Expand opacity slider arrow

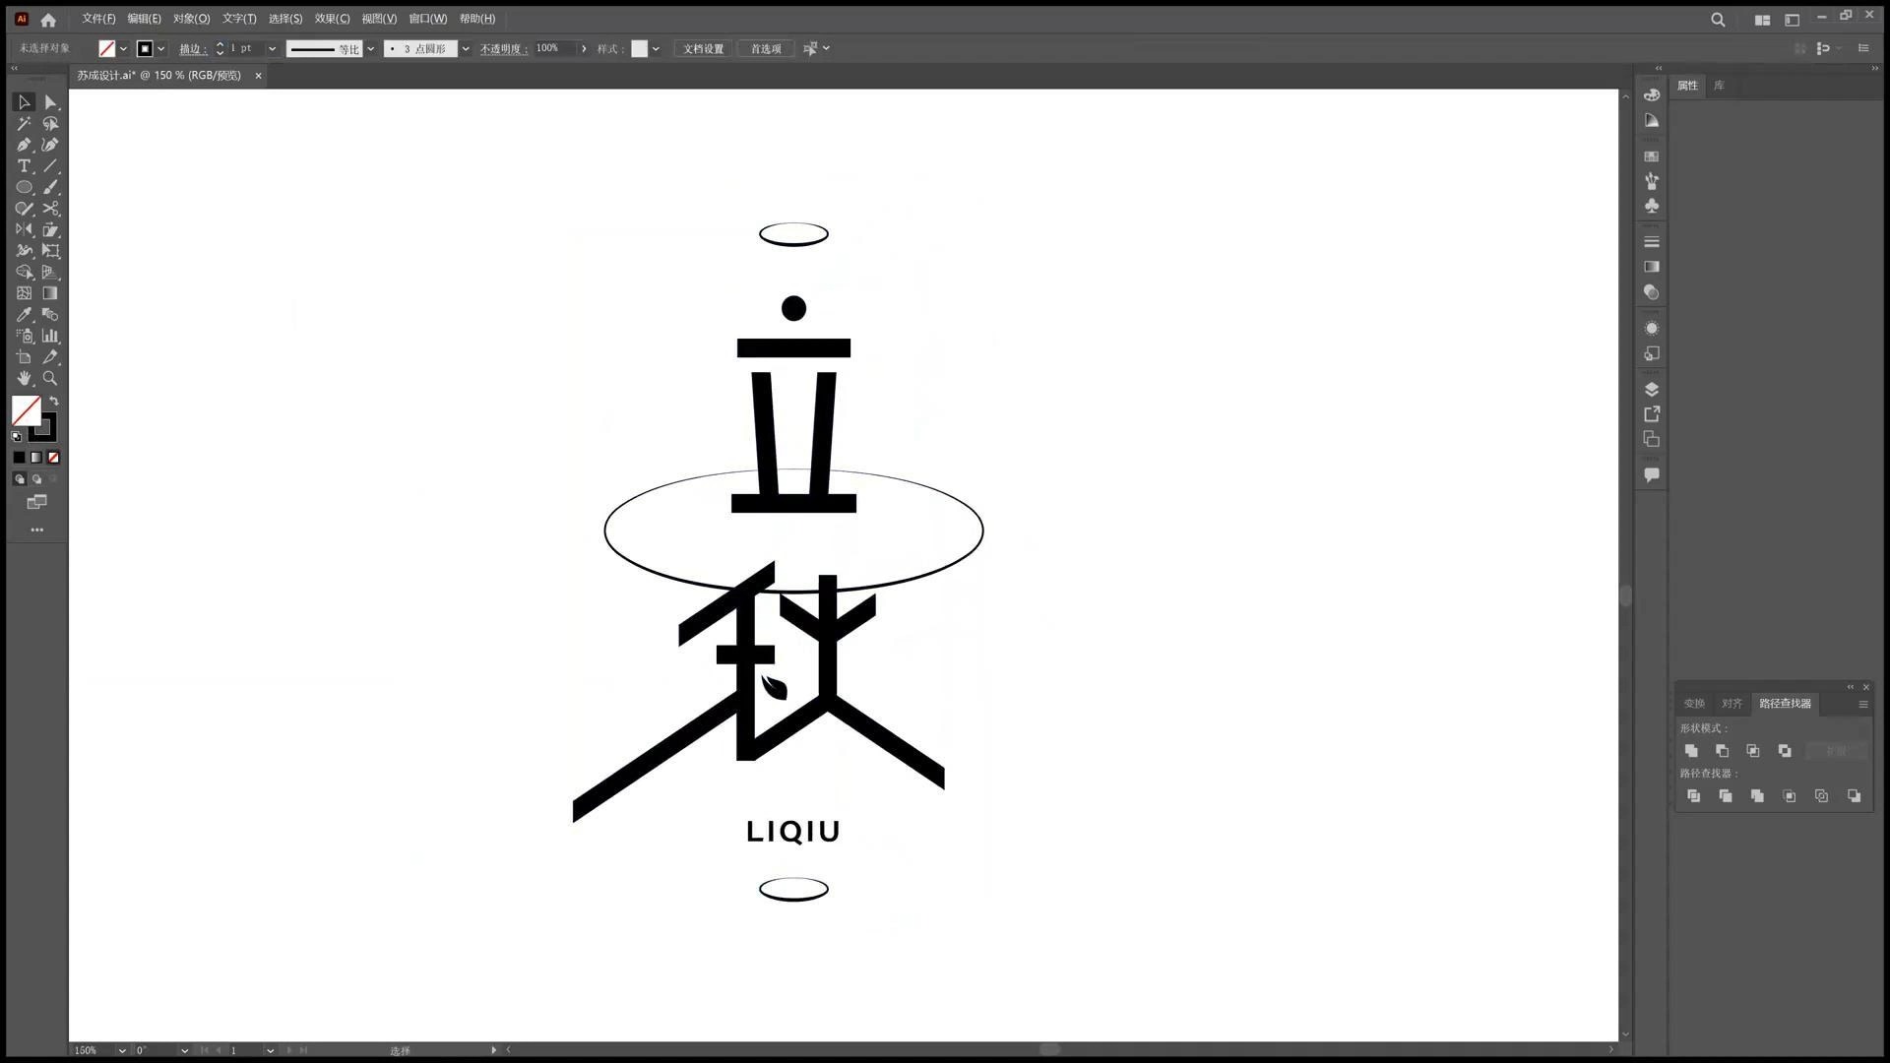click(584, 49)
